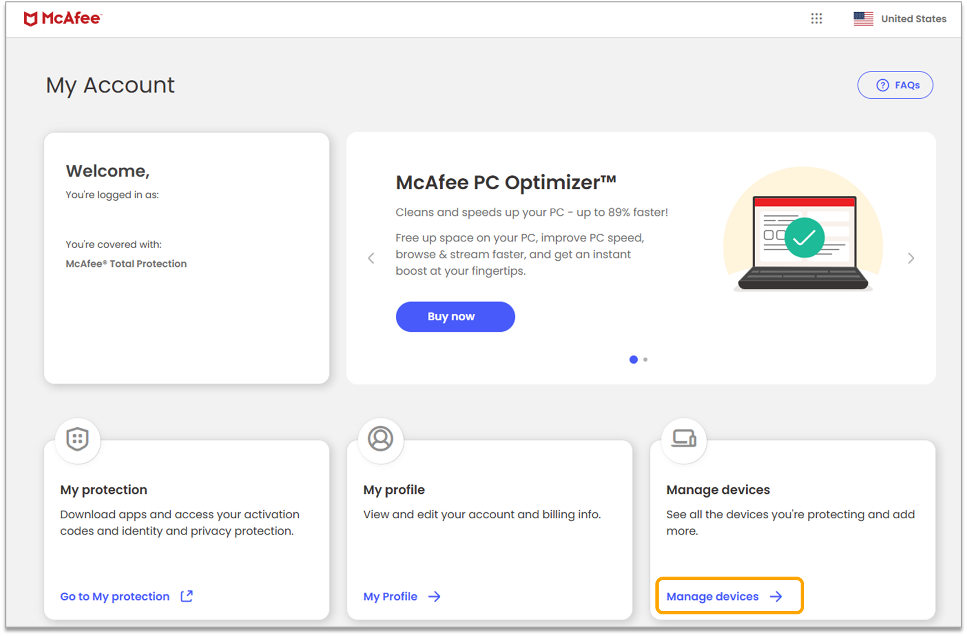Select second carousel indicator dot

(645, 360)
